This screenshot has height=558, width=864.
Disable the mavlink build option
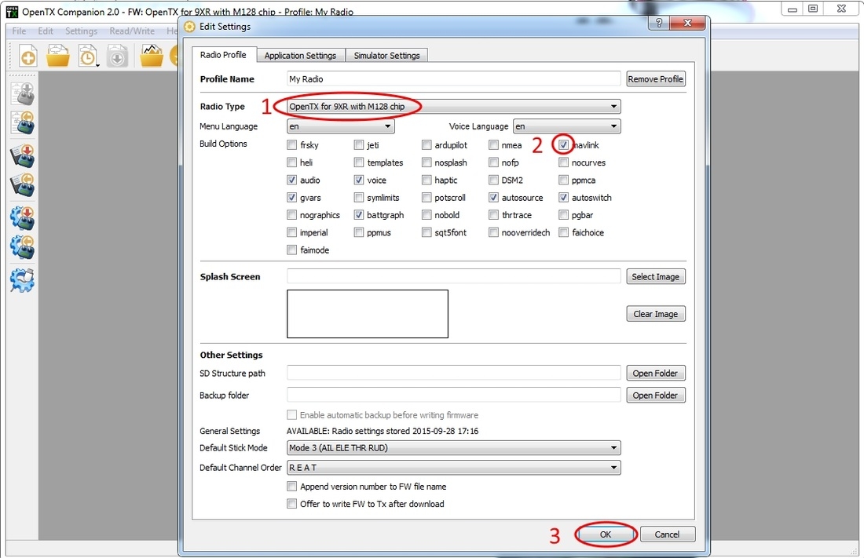click(564, 145)
